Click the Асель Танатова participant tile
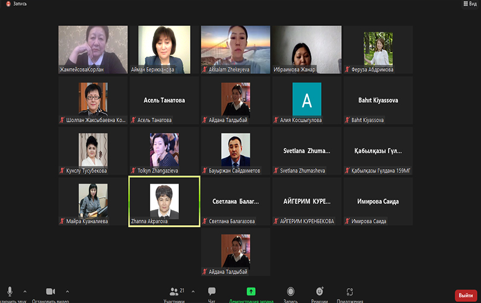This screenshot has width=481, height=303. [164, 100]
